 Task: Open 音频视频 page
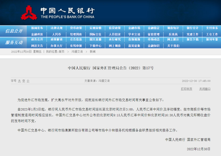(x=134, y=39)
